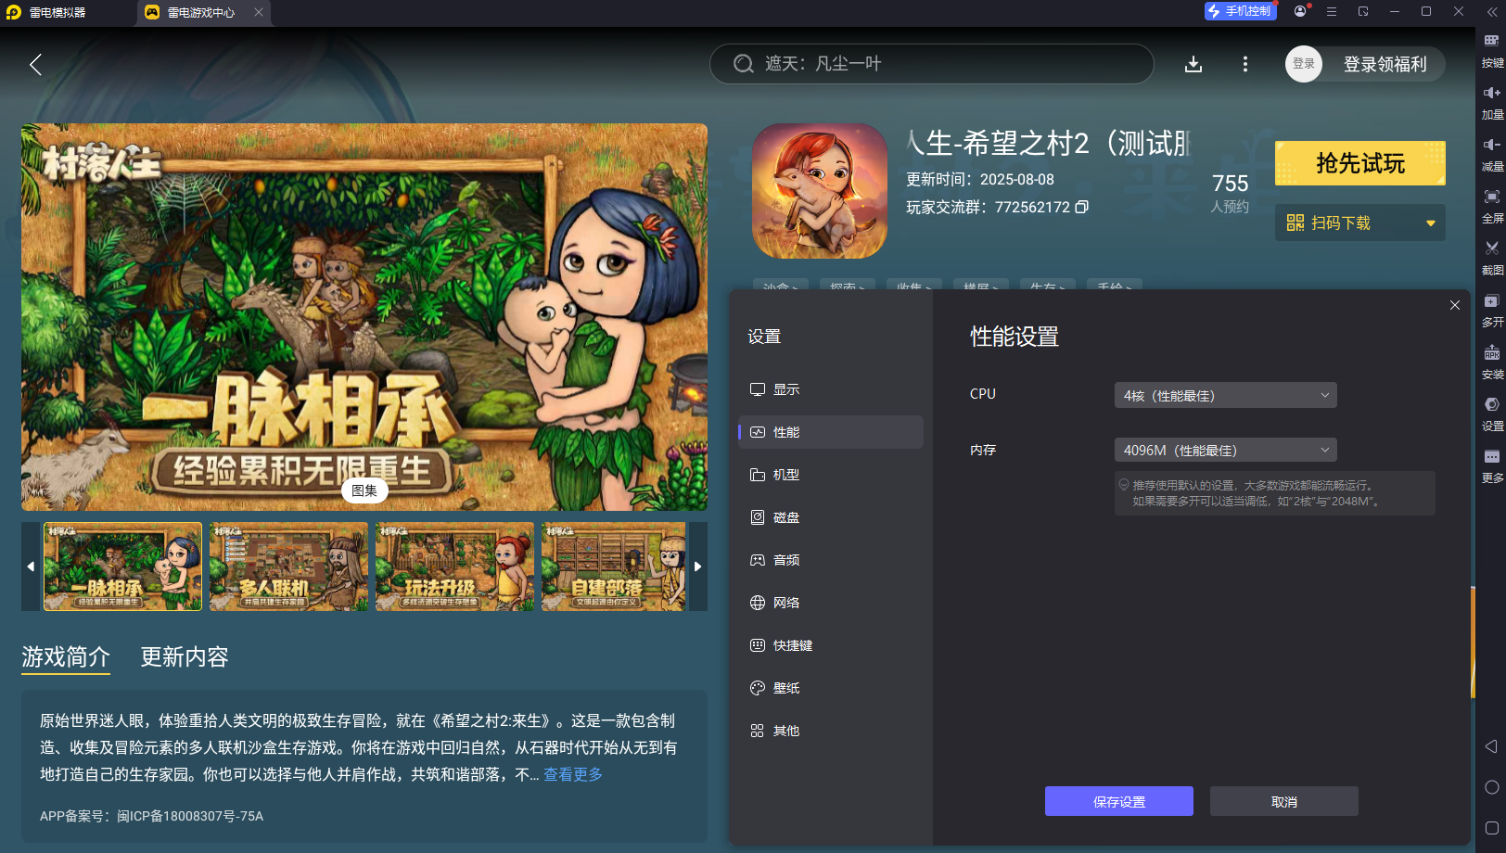Click 取消 button in settings
Viewport: 1506px width, 853px height.
(1284, 801)
